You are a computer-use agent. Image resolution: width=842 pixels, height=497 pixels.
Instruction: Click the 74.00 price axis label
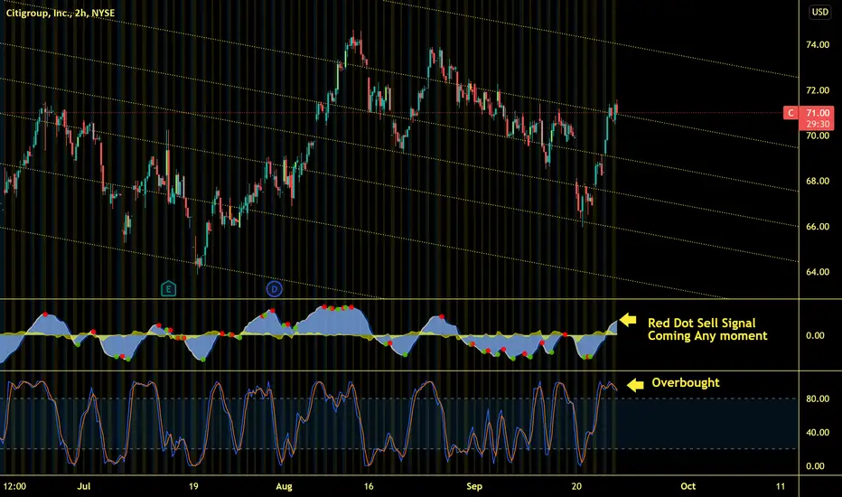click(x=818, y=44)
